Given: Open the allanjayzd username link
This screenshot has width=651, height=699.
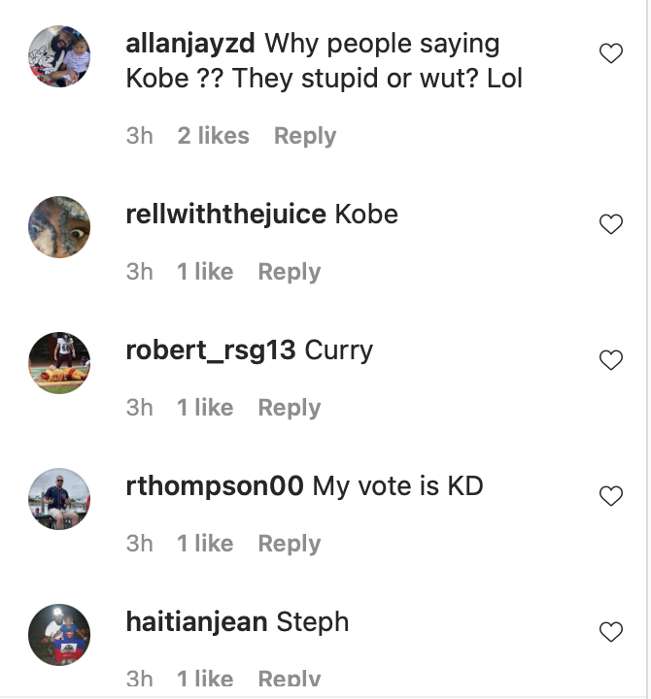Looking at the screenshot, I should coord(190,44).
